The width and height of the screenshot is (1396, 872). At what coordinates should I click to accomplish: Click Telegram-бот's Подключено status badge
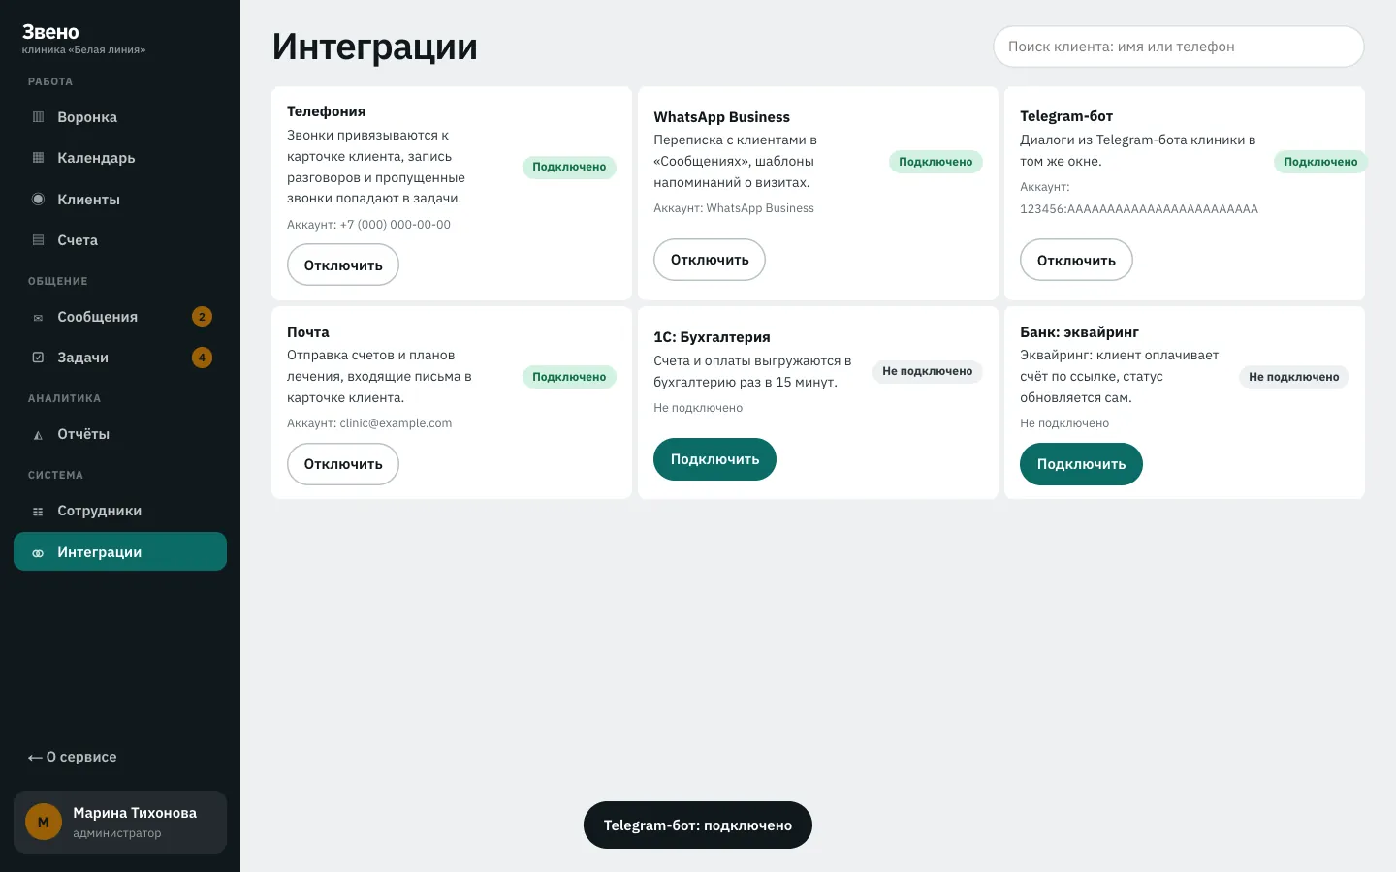tap(1320, 162)
